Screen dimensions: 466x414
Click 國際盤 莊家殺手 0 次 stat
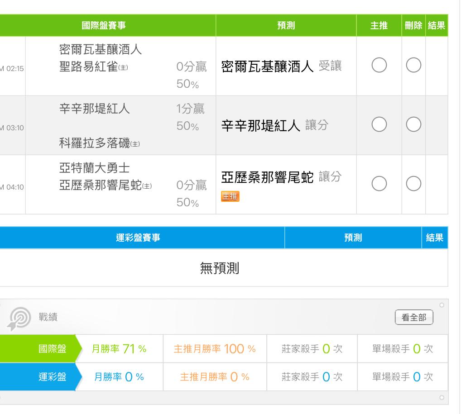(x=312, y=349)
